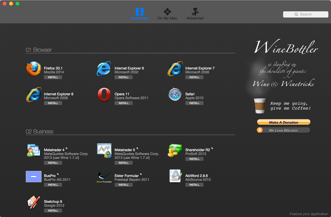The height and width of the screenshot is (217, 331).
Task: Install Elster Formular
Action: pyautogui.click(x=124, y=185)
